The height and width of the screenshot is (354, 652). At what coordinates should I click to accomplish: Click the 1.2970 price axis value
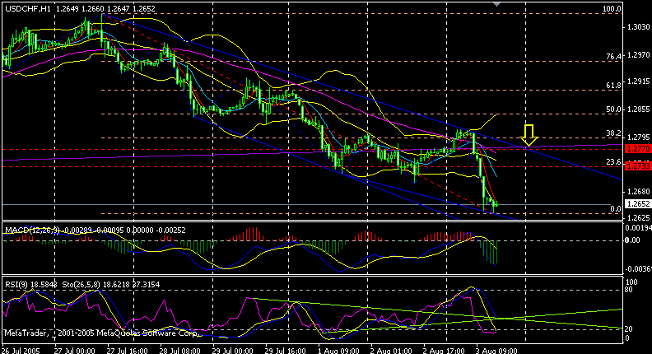[x=638, y=55]
